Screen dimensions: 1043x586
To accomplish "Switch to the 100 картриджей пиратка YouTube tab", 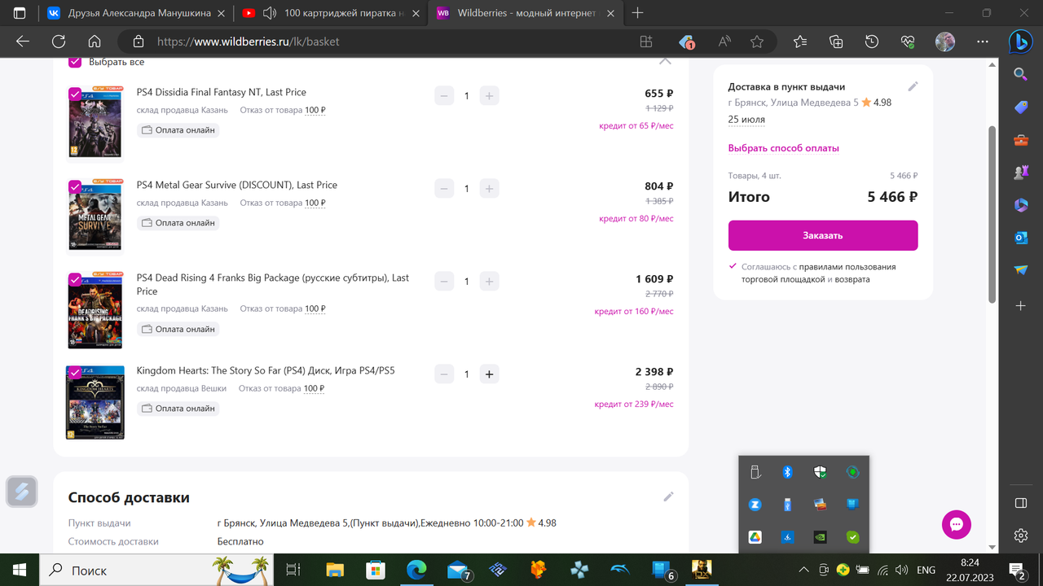I will point(332,13).
